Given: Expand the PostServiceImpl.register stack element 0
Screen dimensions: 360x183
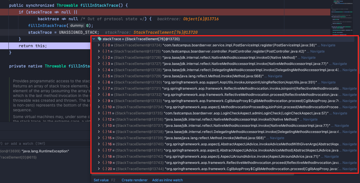Looking at the screenshot, I should click(x=98, y=45).
